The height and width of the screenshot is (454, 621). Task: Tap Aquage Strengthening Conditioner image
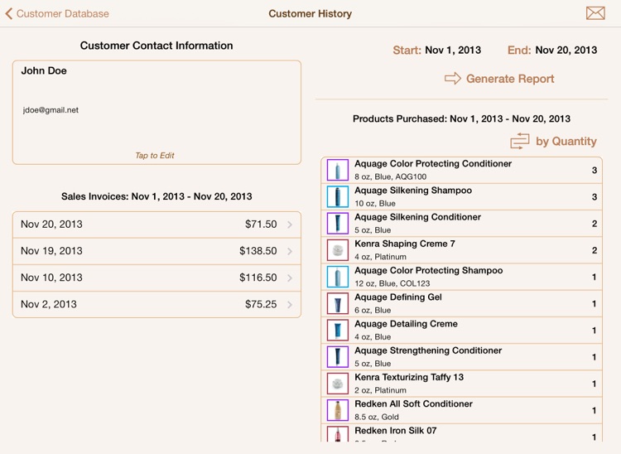point(338,356)
